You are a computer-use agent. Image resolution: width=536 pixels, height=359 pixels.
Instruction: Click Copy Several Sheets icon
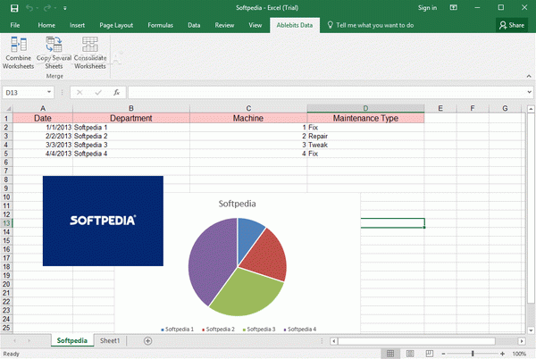pos(54,45)
